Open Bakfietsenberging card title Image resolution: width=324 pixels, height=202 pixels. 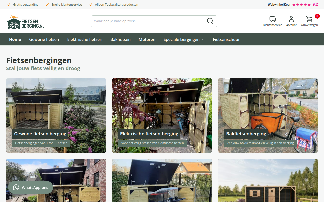point(246,134)
